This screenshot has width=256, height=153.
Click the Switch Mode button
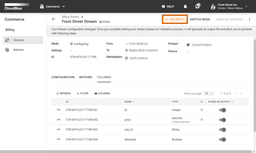click(x=200, y=19)
